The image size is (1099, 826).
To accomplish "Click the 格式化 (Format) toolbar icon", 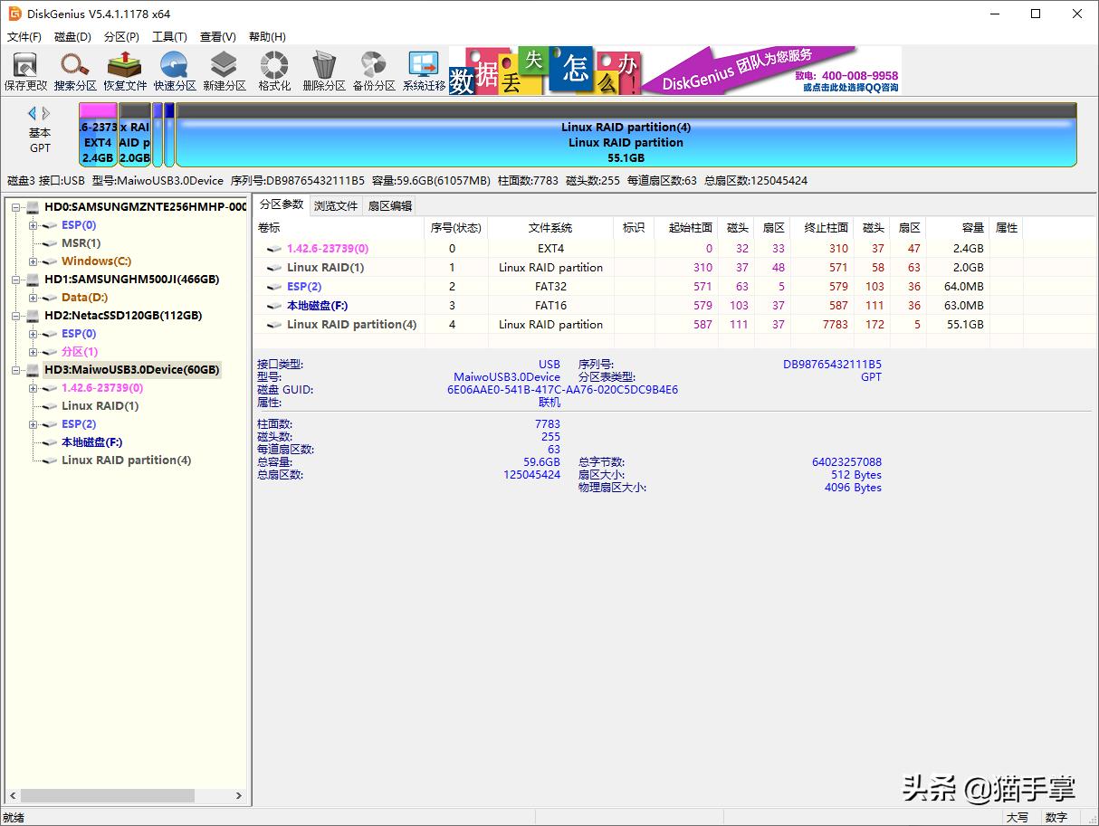I will [x=274, y=71].
